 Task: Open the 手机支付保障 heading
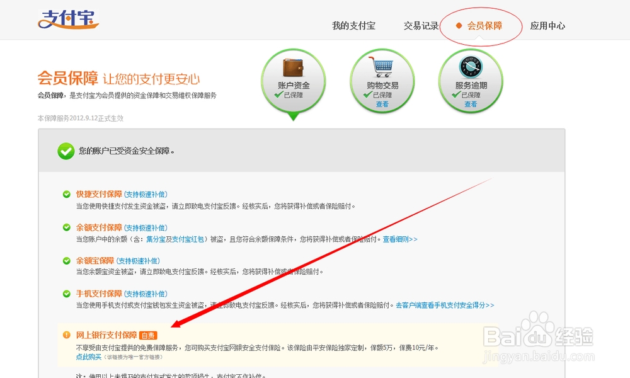(x=100, y=294)
